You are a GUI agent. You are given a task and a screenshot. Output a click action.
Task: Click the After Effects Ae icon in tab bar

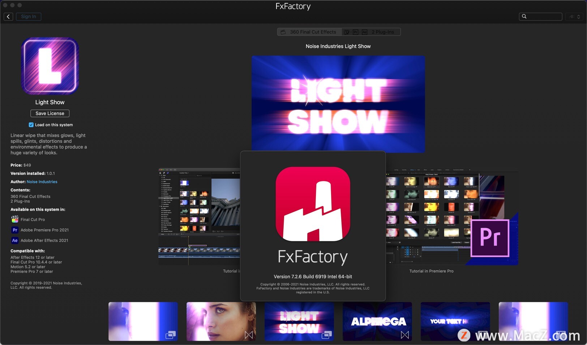point(364,32)
